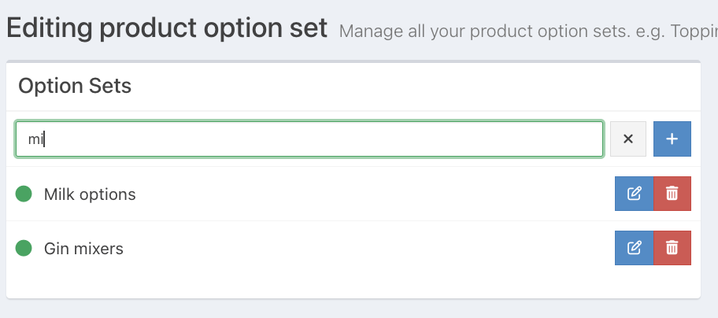Select the Milk options label

pyautogui.click(x=90, y=194)
